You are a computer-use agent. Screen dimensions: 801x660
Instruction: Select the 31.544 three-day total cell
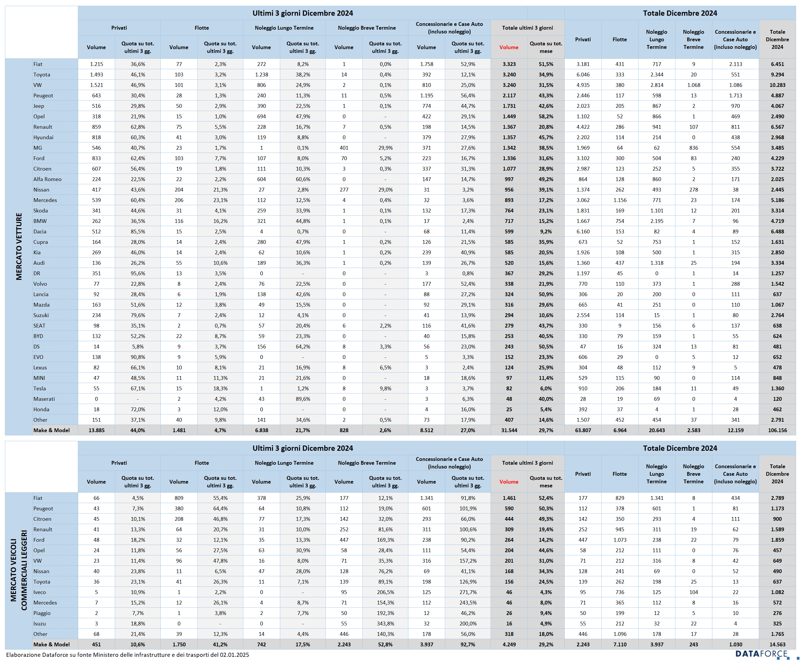509,430
